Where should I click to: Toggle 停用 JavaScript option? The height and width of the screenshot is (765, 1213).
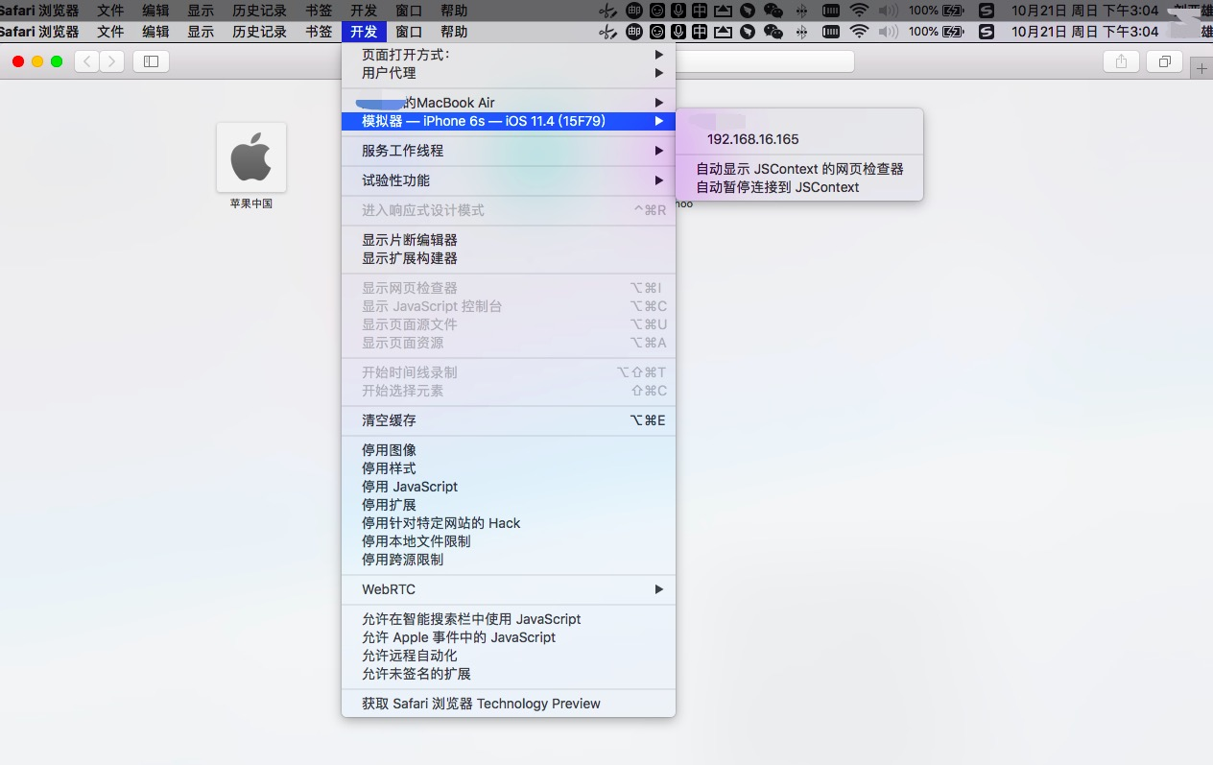pos(509,487)
